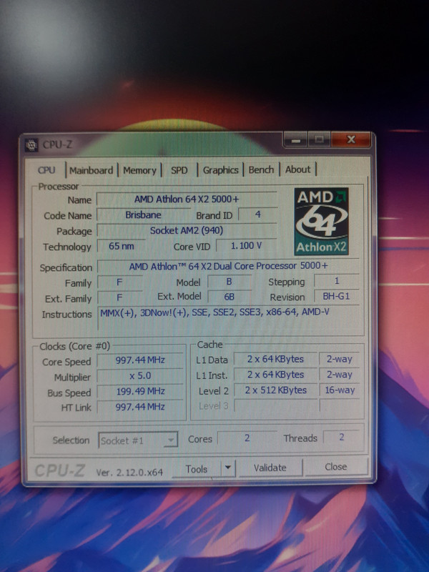This screenshot has width=429, height=572.
Task: Click the CPU-Z title bar icon
Action: click(31, 145)
